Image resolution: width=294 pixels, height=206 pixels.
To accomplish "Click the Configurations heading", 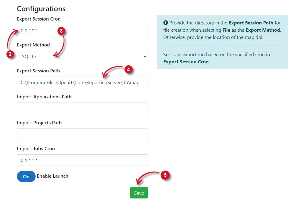I will (41, 9).
